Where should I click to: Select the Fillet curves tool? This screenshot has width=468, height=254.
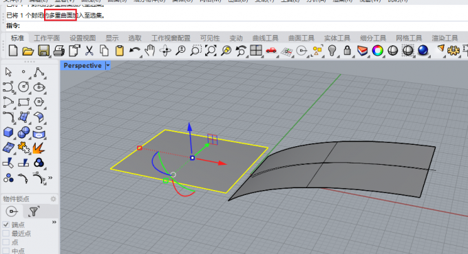(x=8, y=117)
